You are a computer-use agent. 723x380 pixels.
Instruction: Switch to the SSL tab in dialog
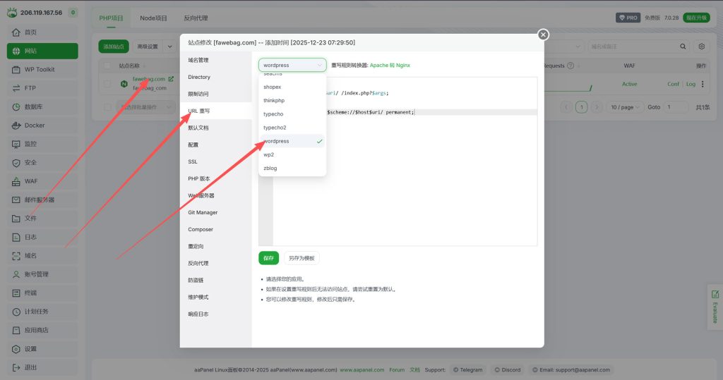[x=193, y=161]
